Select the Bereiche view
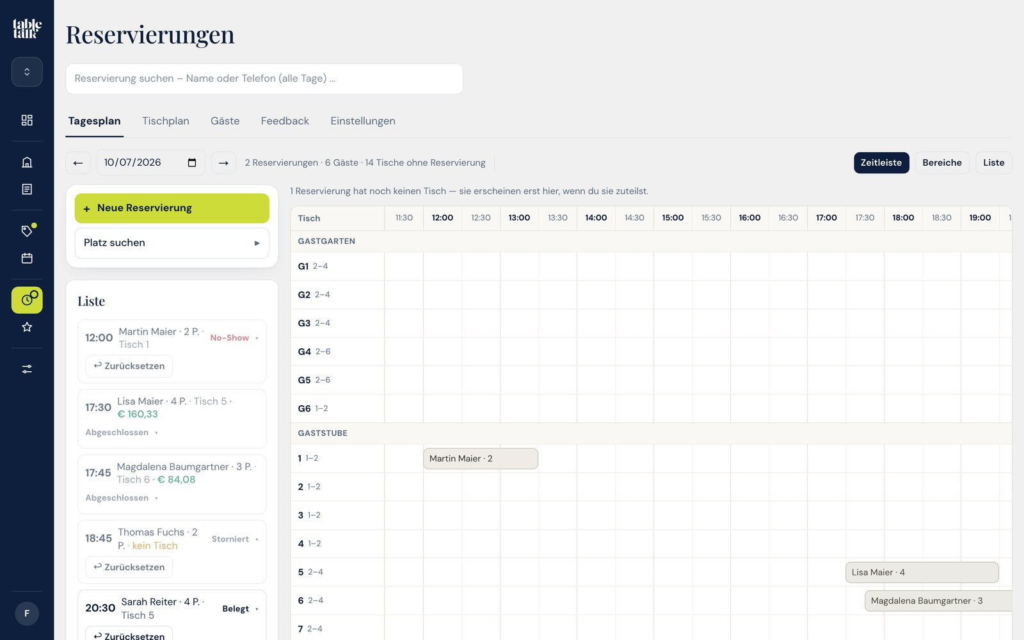Viewport: 1024px width, 640px height. 942,163
